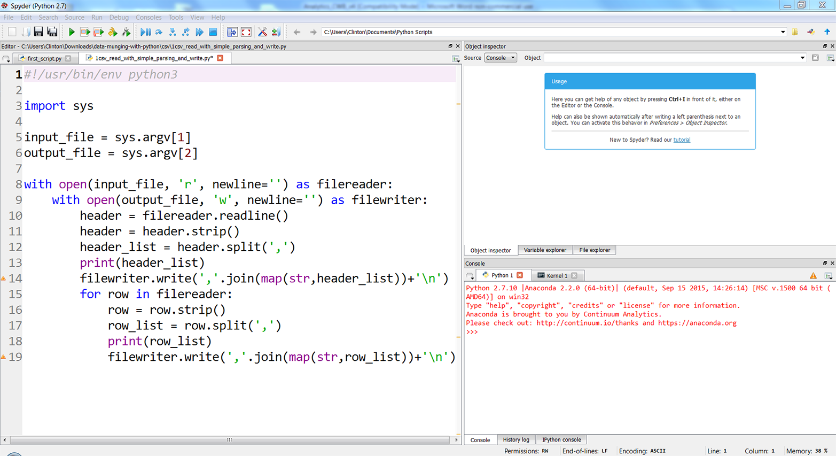Open the working directory dropdown
The height and width of the screenshot is (456, 836).
[x=783, y=32]
